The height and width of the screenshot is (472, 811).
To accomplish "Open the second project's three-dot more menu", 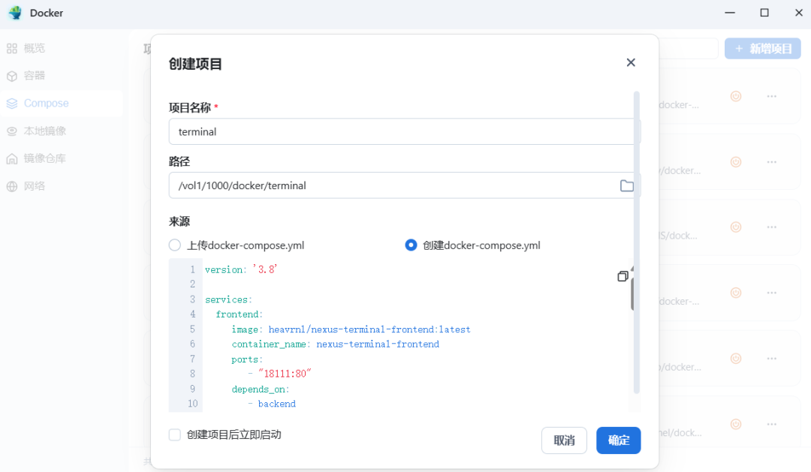I will 771,161.
